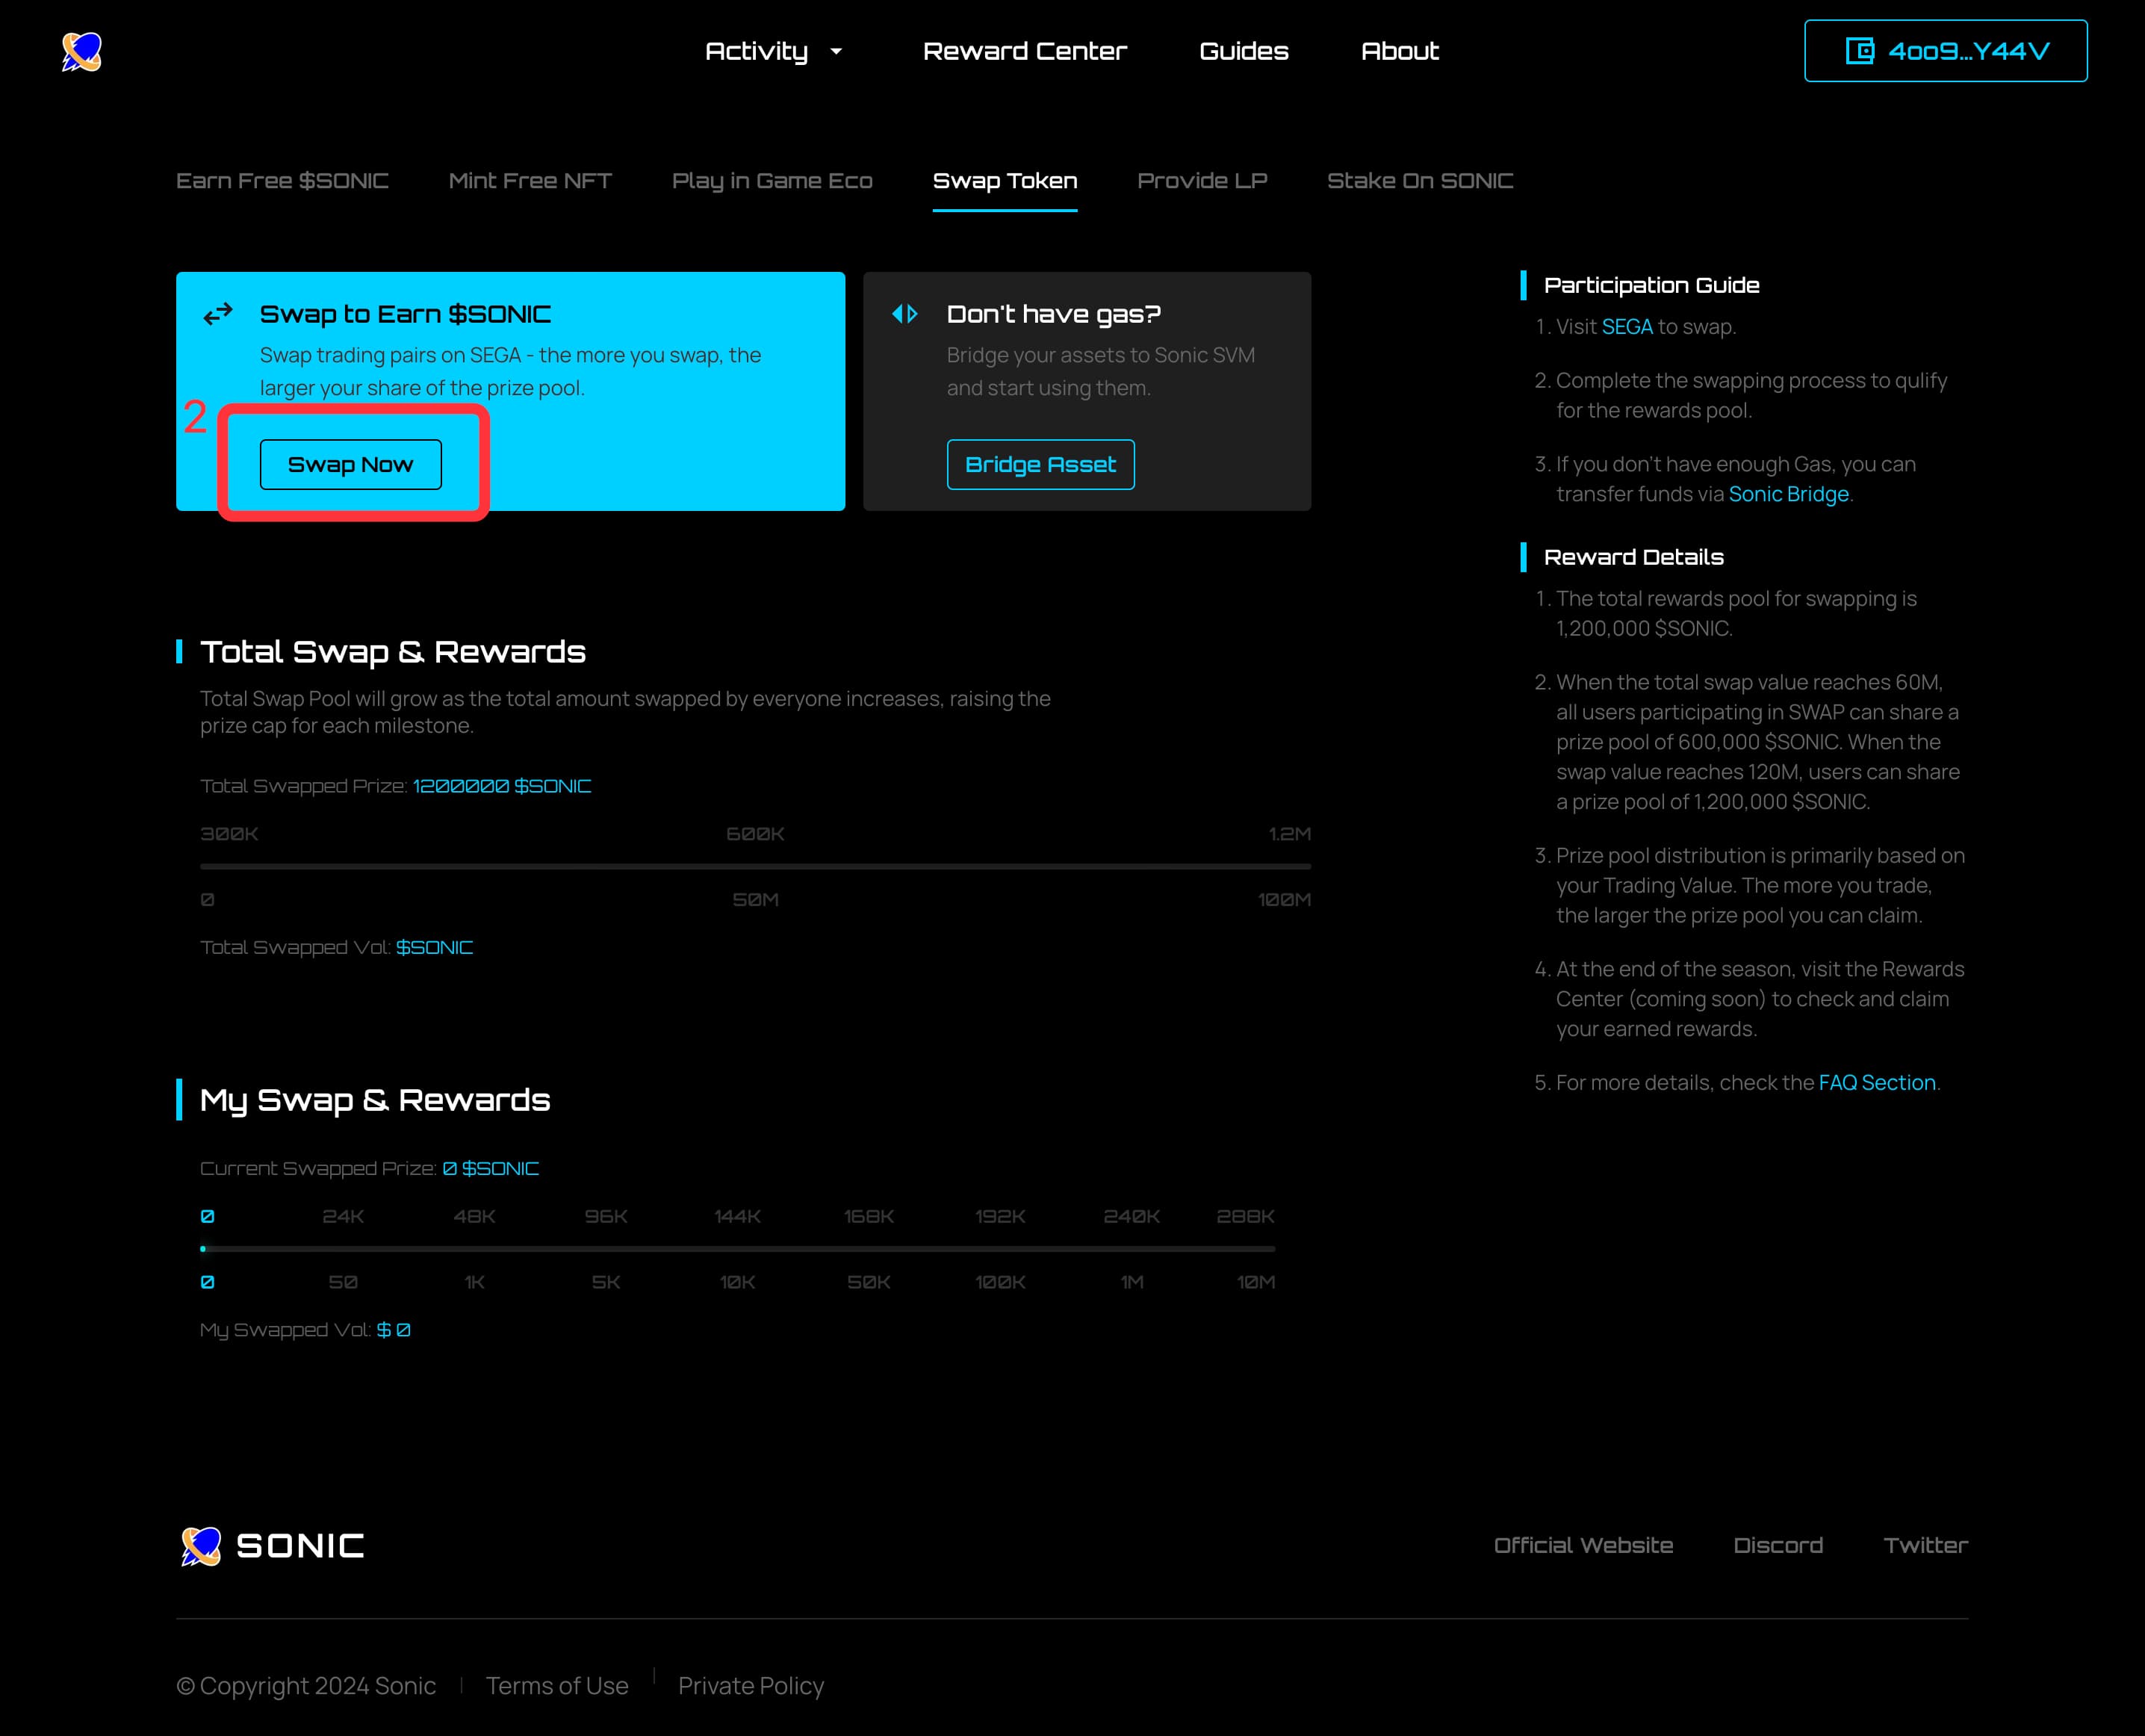The width and height of the screenshot is (2145, 1736).
Task: Click the Swap Now button
Action: [351, 465]
